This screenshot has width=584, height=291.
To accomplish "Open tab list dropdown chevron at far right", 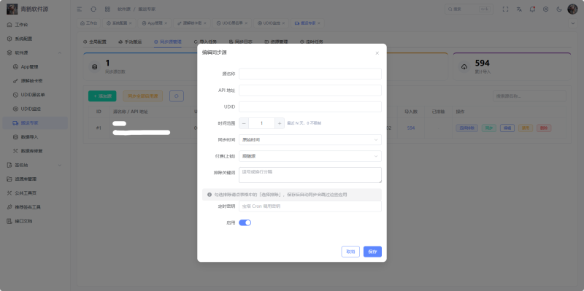I will (x=572, y=23).
